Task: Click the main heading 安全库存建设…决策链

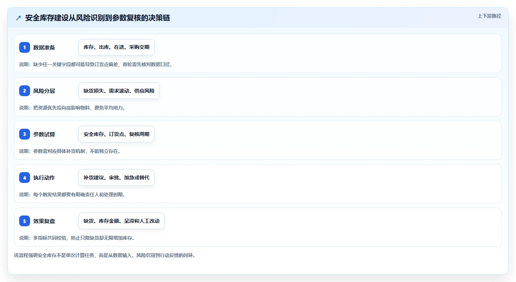Action: pyautogui.click(x=98, y=18)
